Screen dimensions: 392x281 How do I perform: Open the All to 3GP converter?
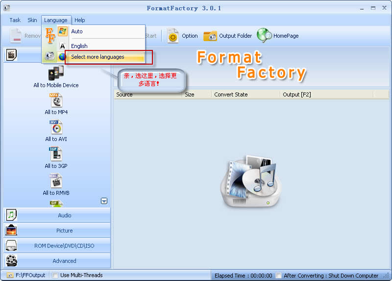pyautogui.click(x=56, y=154)
